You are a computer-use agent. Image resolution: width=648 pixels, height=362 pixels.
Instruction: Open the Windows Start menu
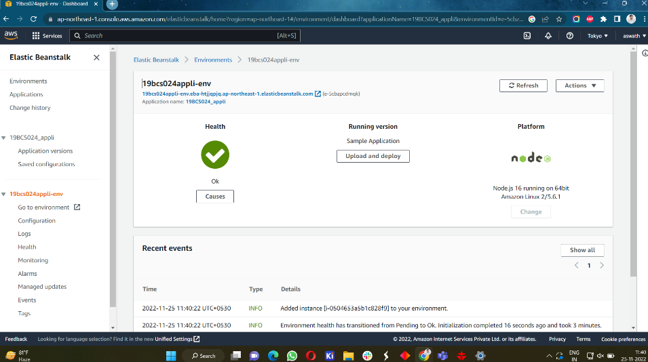(x=171, y=355)
